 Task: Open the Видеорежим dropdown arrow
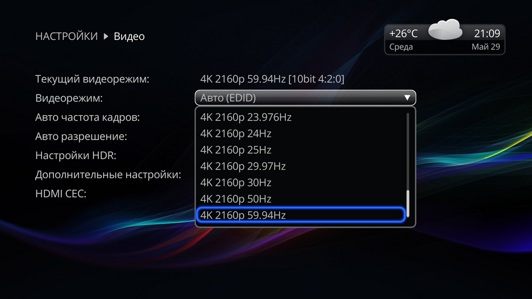407,98
